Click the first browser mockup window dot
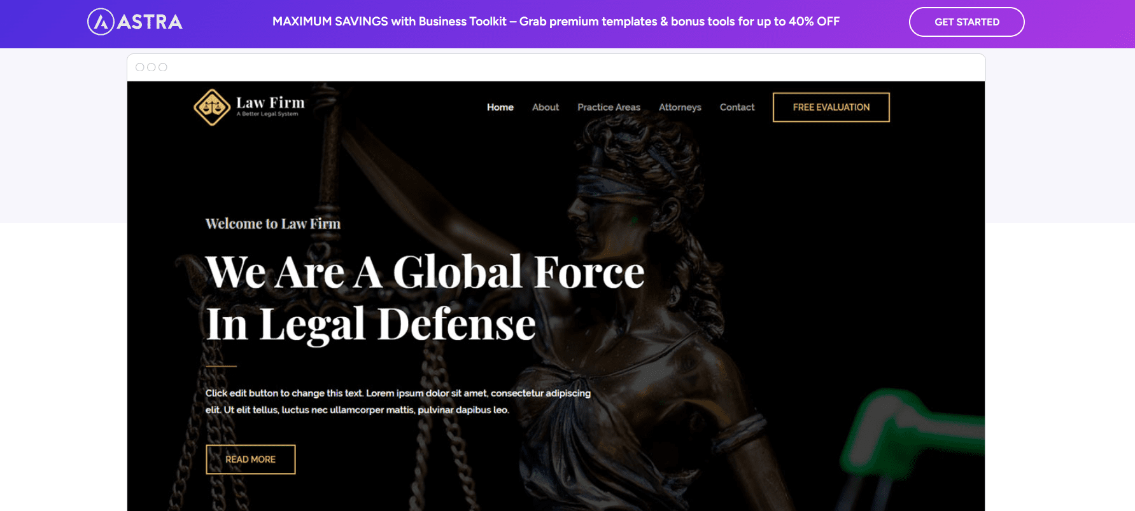The width and height of the screenshot is (1135, 511). 140,67
